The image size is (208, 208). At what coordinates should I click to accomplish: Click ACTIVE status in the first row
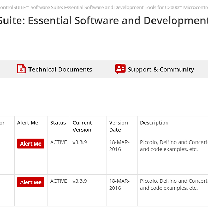59,142
